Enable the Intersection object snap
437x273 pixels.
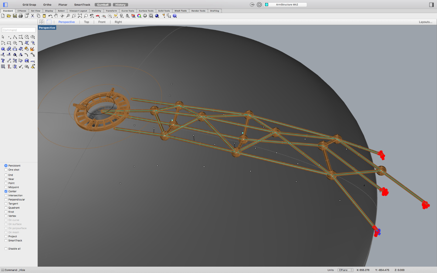tap(6, 195)
